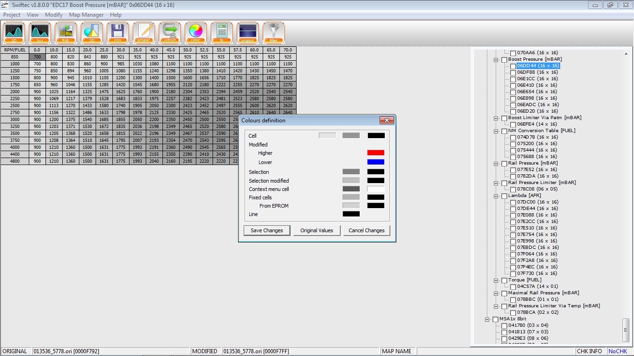Screen dimensions: 634x356
Task: Tick checkbox for map 06E1CC (16 x 16)
Action: (513, 79)
